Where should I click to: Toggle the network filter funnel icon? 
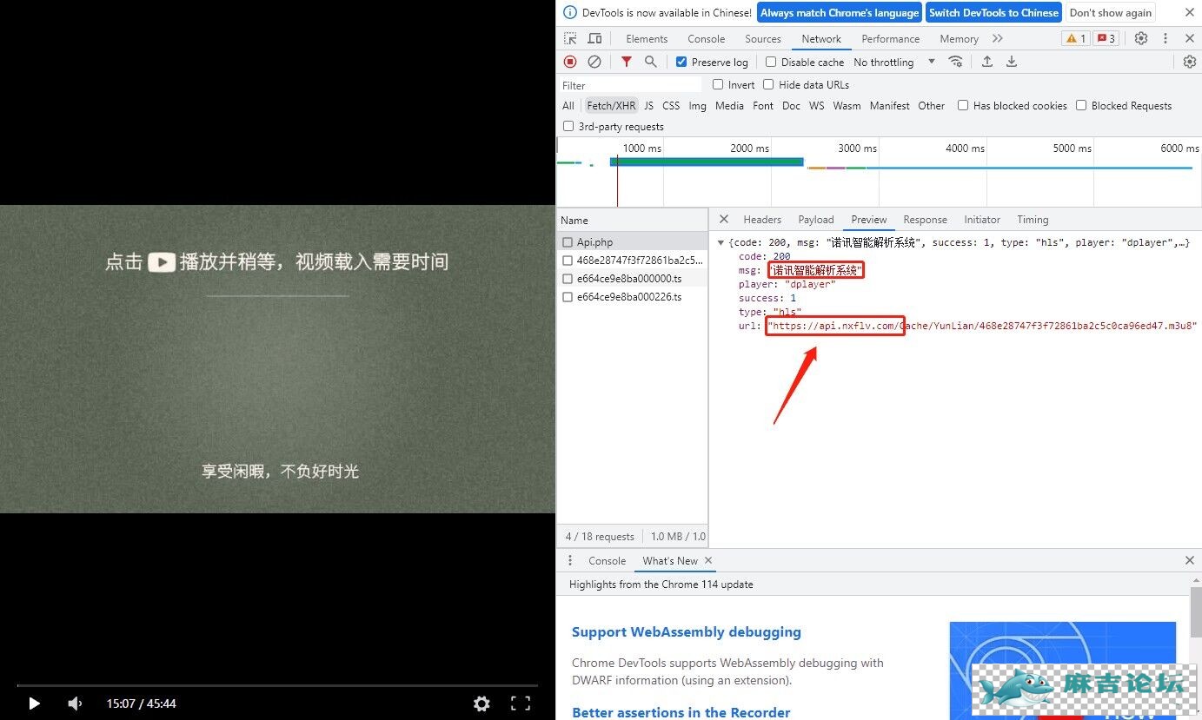click(626, 62)
